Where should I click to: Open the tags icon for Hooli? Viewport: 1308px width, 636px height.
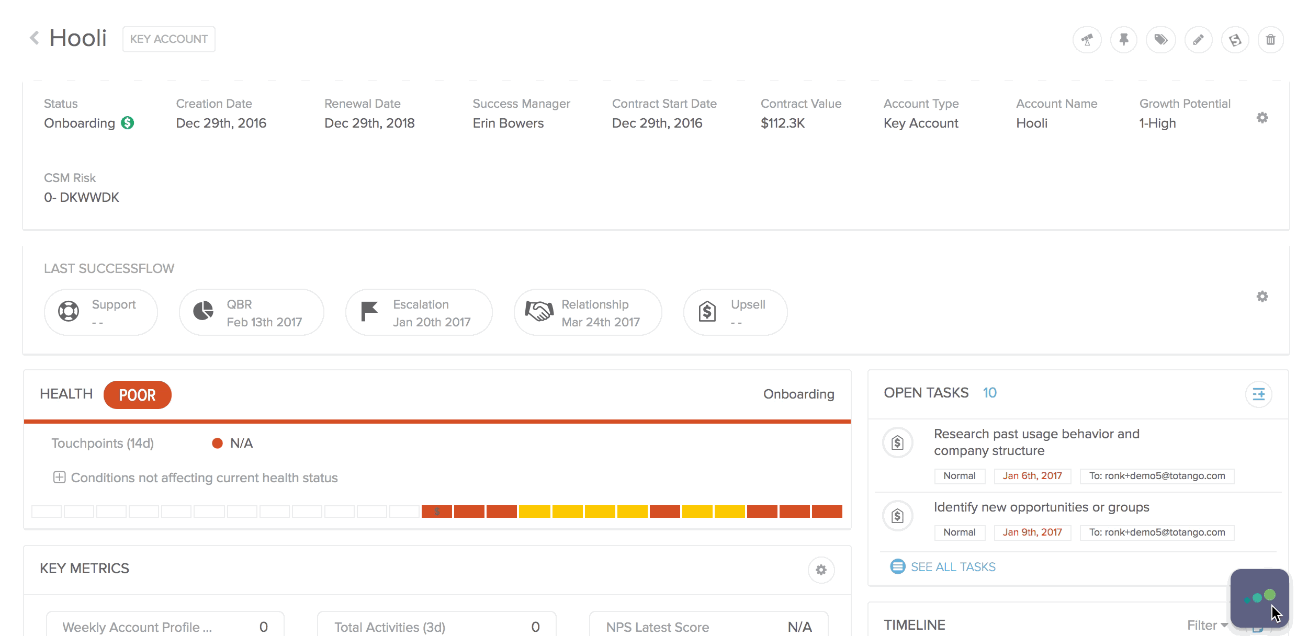tap(1160, 39)
